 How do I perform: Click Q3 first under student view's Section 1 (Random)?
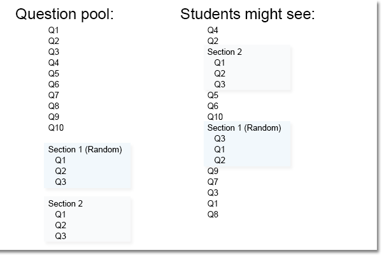tap(220, 138)
